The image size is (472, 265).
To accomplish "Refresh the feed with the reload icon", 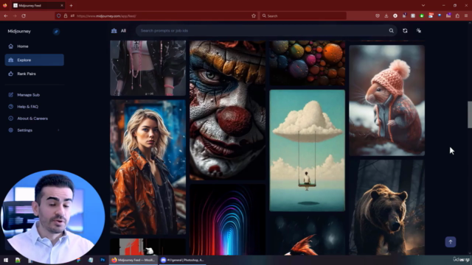I will pyautogui.click(x=405, y=31).
